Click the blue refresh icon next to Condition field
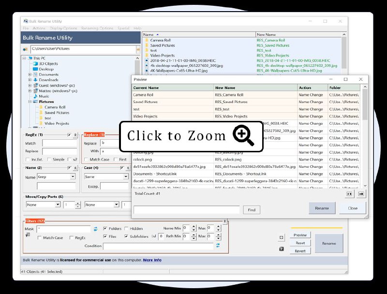The height and width of the screenshot is (294, 387). click(218, 246)
